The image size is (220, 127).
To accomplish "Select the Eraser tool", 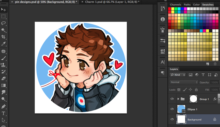I will coord(3,79).
